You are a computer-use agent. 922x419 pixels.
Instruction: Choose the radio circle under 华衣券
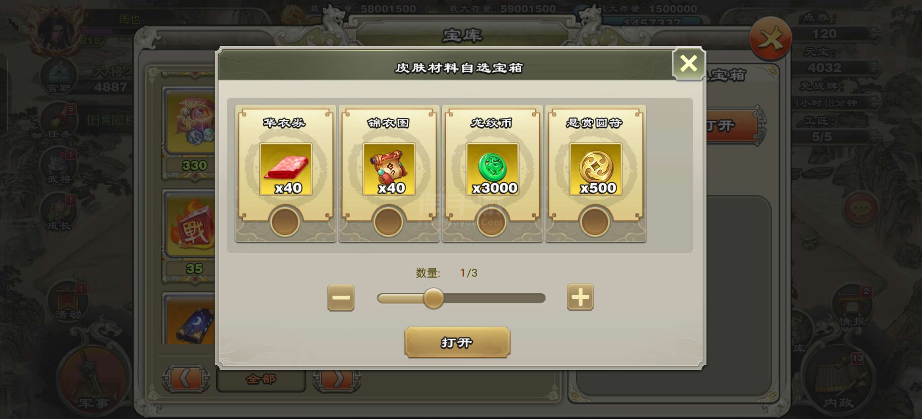285,222
